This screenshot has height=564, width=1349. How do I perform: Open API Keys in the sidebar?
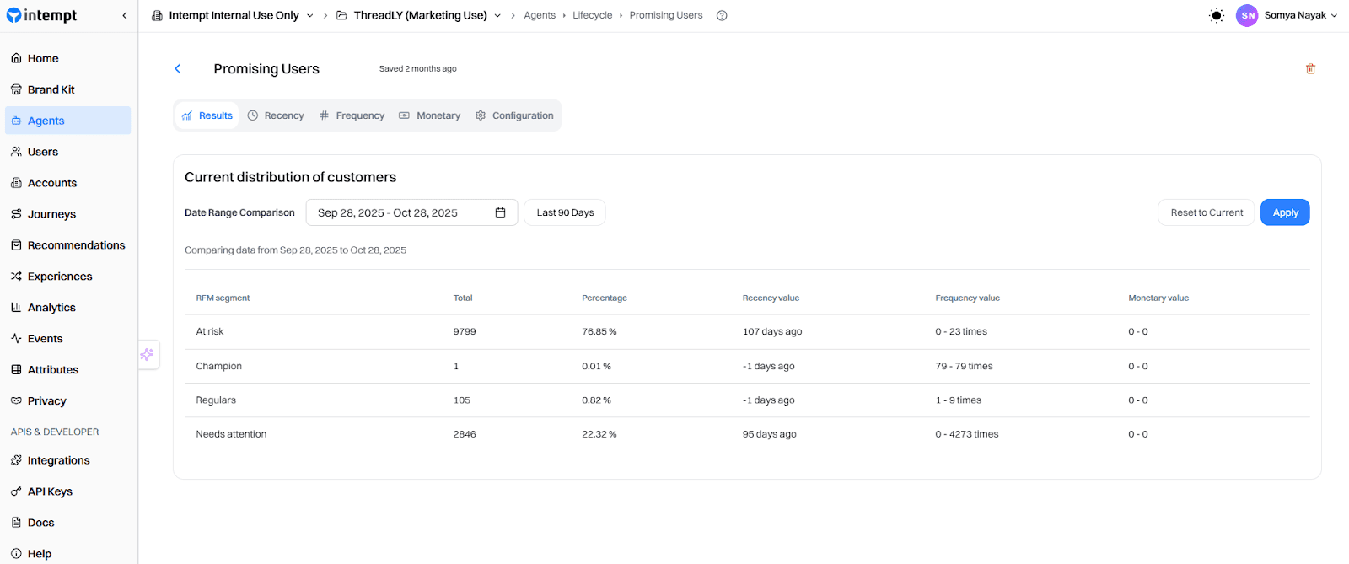coord(67,491)
